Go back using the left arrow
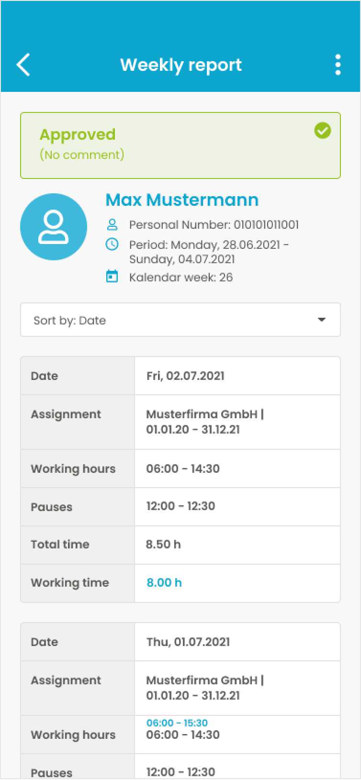361x780 pixels. tap(23, 65)
